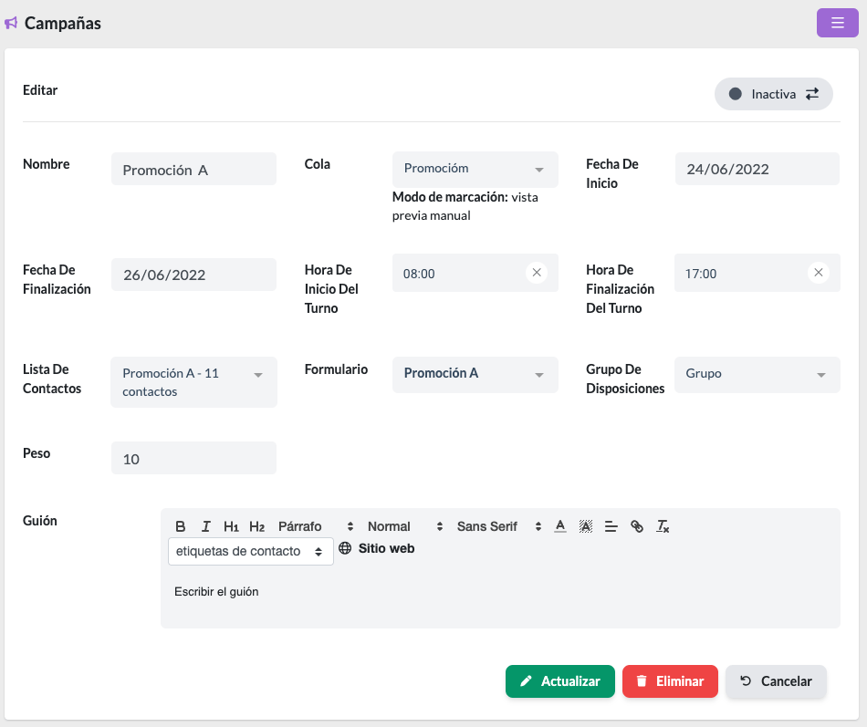Screen dimensions: 867x727
Task: Click the Modo de marcación text
Action: 465,206
